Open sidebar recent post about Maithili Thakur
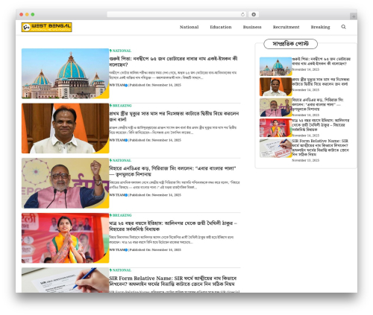The image size is (373, 315). tap(321, 125)
